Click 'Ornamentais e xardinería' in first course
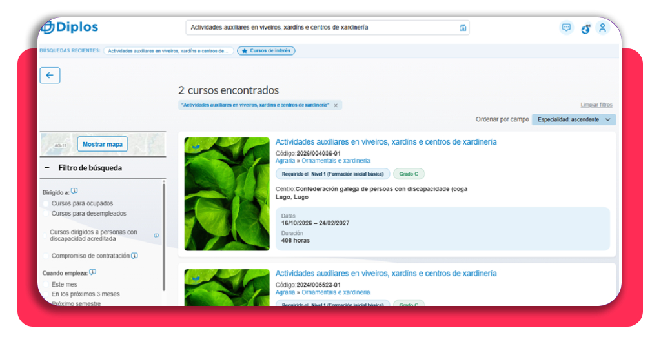 point(336,161)
